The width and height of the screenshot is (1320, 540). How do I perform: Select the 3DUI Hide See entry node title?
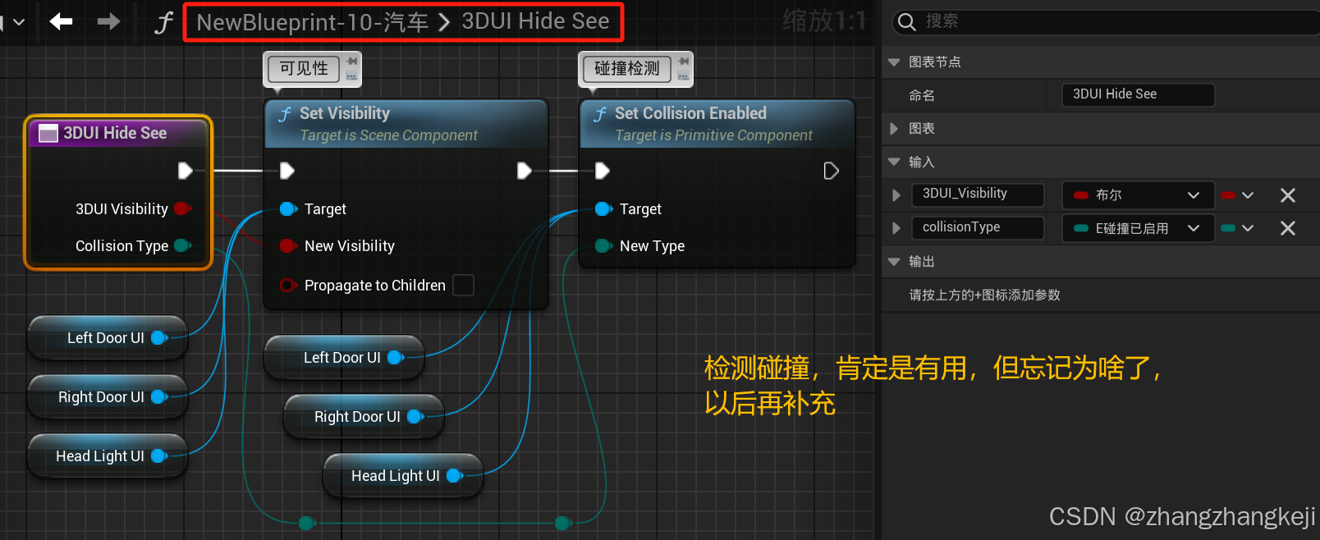click(x=115, y=133)
